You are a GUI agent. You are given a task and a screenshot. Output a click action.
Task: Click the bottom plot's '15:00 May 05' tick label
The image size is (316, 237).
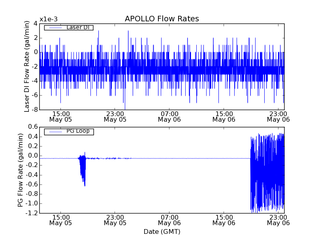(61, 220)
